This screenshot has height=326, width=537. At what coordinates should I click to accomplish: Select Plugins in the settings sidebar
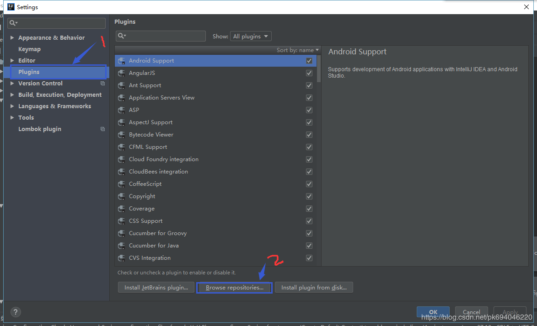pyautogui.click(x=30, y=72)
